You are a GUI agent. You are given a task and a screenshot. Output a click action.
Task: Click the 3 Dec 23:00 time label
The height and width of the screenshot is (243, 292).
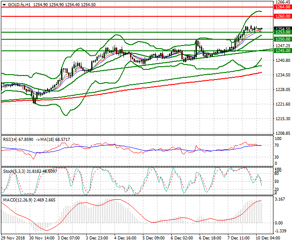pos(97,238)
